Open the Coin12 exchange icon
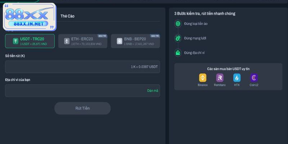 coord(254,78)
